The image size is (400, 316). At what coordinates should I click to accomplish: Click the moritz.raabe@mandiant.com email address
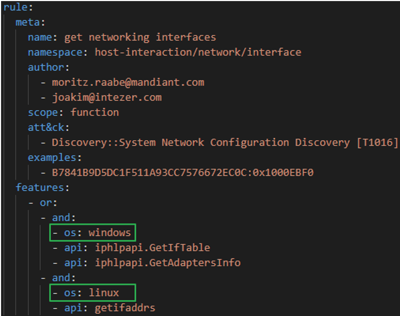[x=128, y=83]
